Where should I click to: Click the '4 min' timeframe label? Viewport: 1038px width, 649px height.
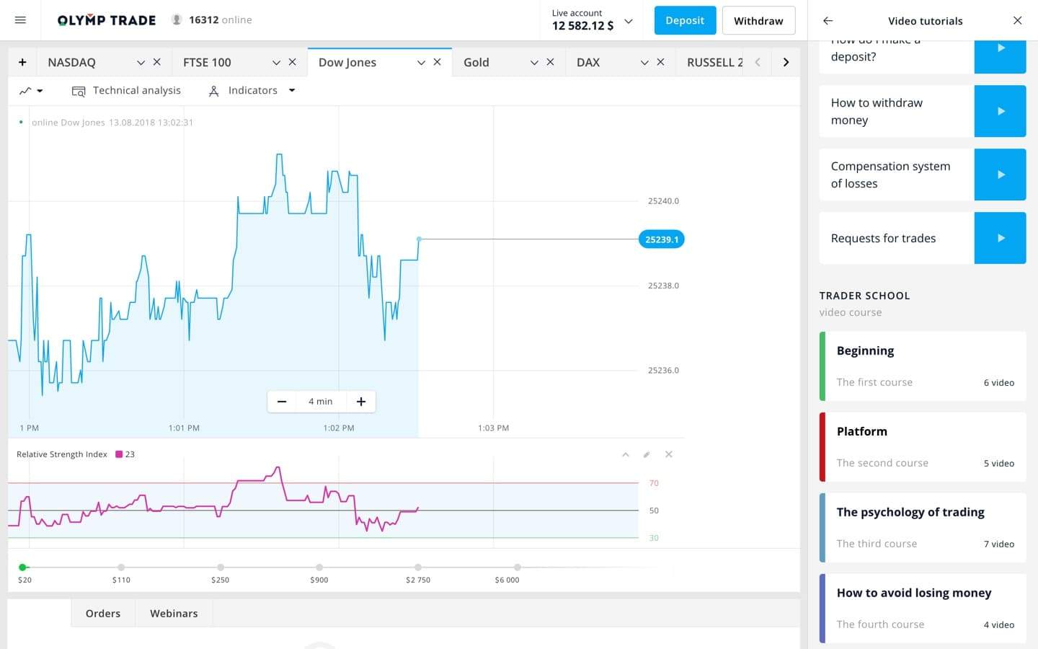click(x=321, y=402)
